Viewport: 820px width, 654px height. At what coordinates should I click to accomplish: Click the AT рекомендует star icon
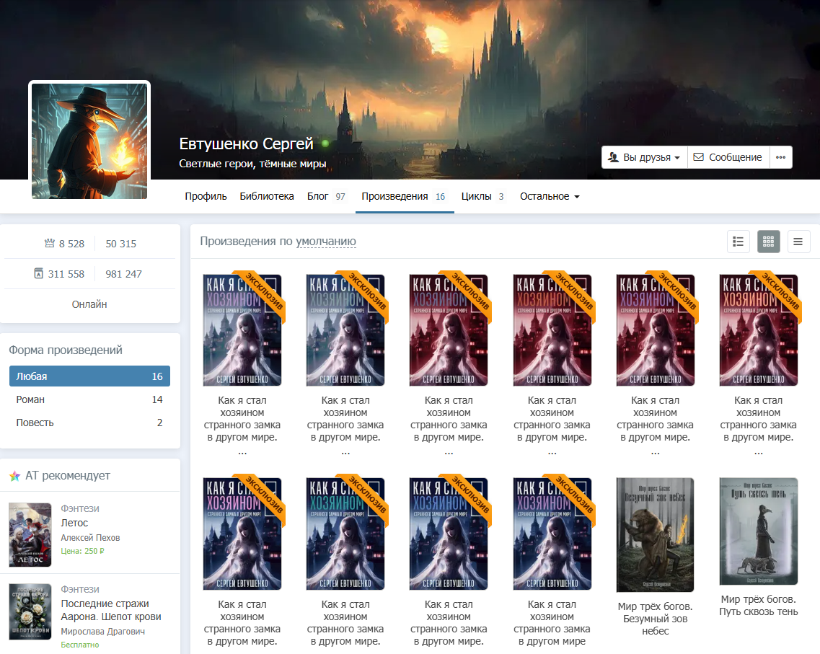(x=14, y=476)
